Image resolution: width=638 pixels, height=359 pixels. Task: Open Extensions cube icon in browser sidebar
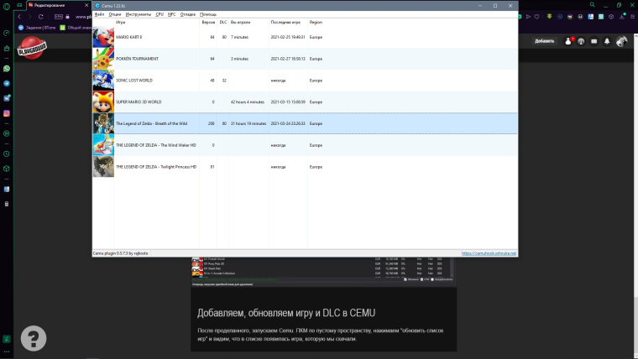click(7, 169)
